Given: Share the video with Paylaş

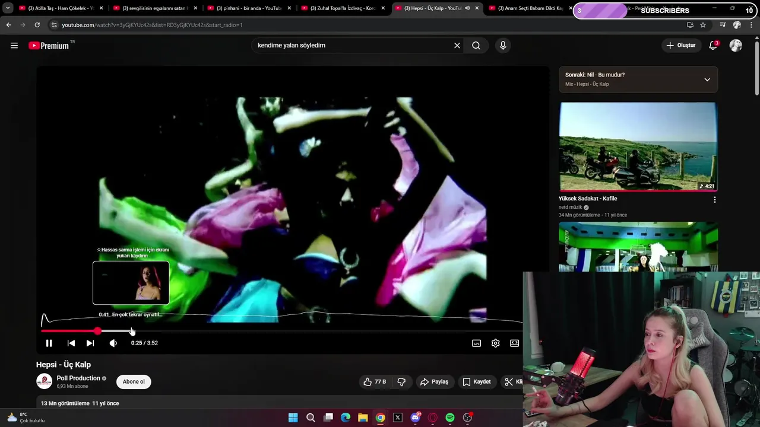Looking at the screenshot, I should click(434, 382).
